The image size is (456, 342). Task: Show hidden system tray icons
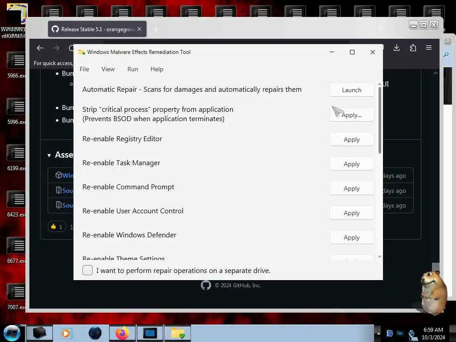coord(379,333)
